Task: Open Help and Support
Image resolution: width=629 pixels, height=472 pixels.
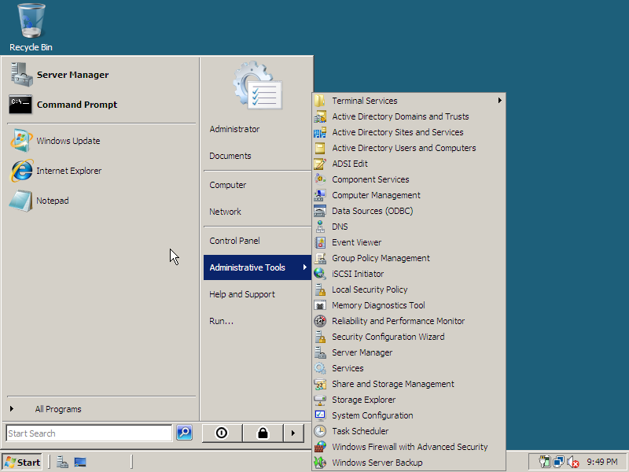Action: tap(257, 294)
